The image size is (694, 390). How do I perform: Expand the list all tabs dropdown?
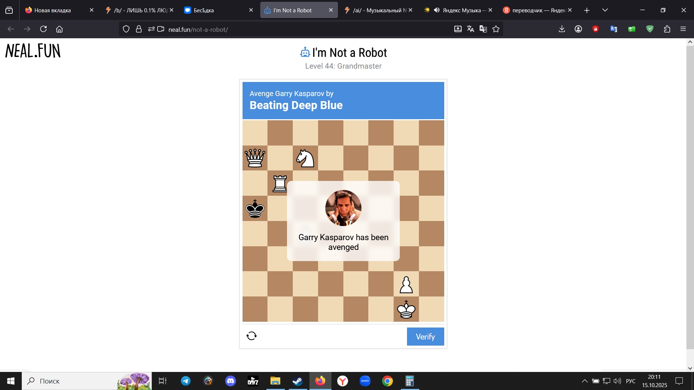tap(605, 10)
